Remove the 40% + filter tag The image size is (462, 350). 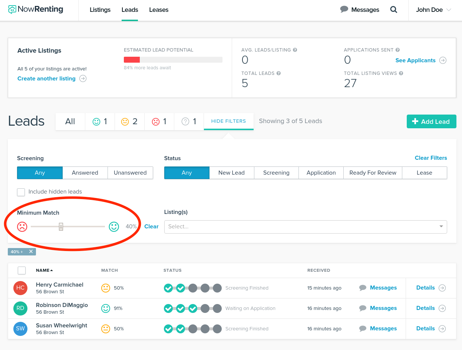point(31,251)
